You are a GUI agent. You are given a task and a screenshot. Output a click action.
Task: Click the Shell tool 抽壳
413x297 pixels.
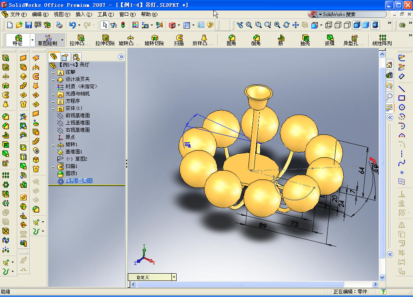305,40
